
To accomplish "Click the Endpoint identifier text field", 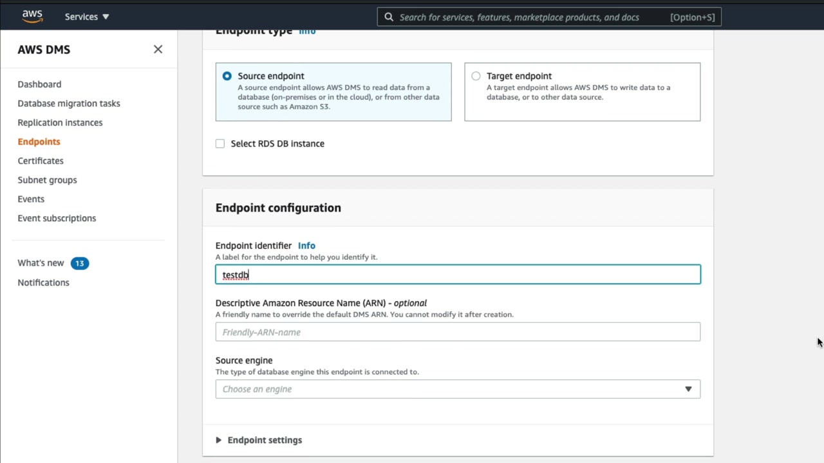I will click(458, 275).
